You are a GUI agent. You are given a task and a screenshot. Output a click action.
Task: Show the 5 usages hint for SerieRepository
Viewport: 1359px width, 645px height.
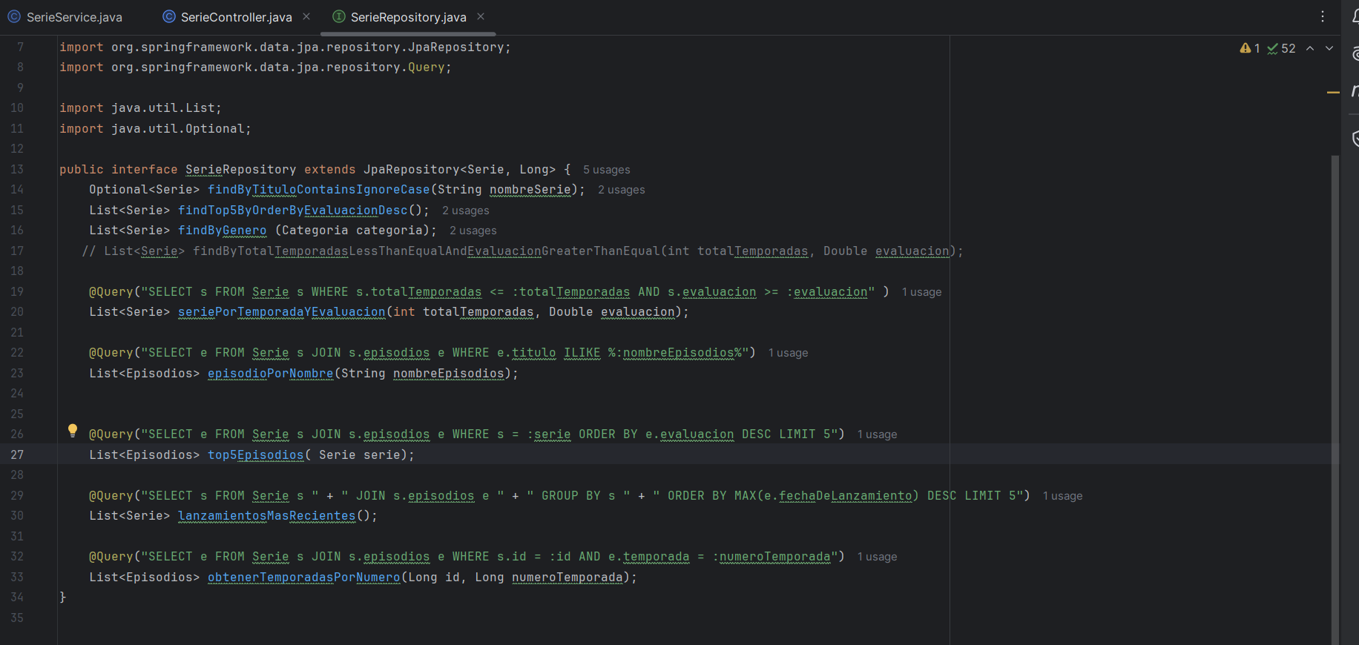606,170
